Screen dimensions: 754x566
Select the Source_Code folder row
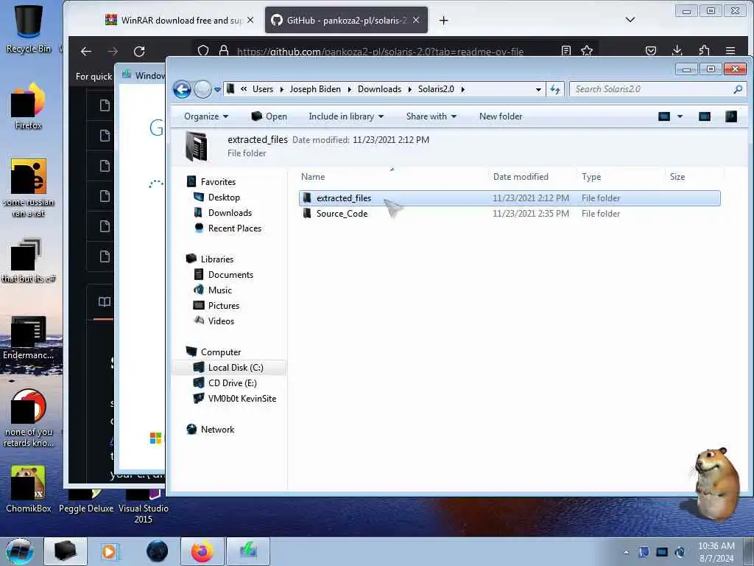tap(510, 214)
